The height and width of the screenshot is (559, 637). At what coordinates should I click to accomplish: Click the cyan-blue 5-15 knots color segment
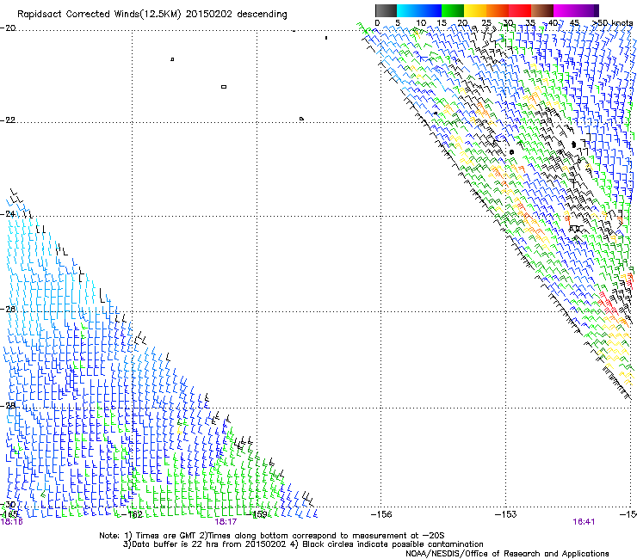[x=419, y=10]
